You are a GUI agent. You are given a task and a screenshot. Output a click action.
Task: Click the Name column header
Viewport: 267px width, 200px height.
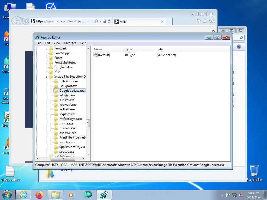coord(108,49)
